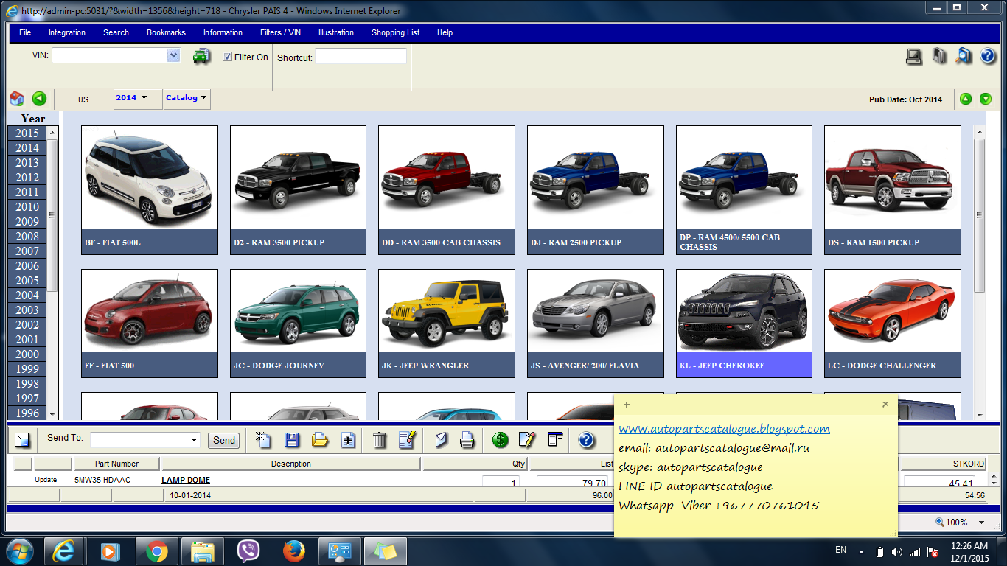Open the Help menu
The image size is (1007, 566).
[445, 32]
